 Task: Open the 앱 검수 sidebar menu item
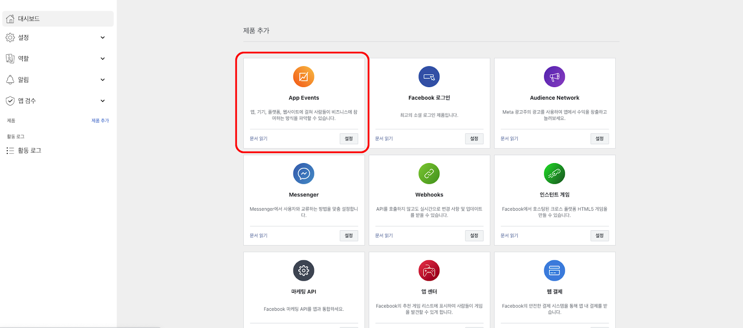(58, 101)
